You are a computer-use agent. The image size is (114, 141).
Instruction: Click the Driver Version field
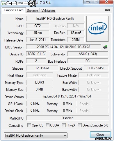(x=67, y=96)
